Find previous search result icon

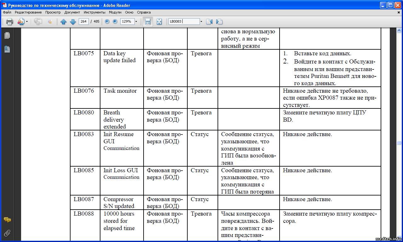209,22
